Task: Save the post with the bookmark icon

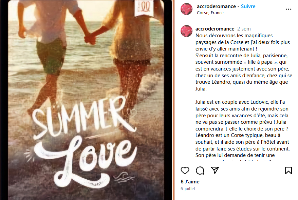Action: coord(288,171)
